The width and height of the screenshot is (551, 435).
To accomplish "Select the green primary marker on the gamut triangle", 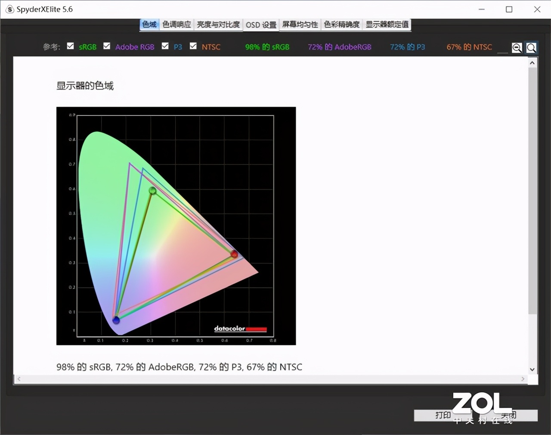I will click(x=153, y=191).
